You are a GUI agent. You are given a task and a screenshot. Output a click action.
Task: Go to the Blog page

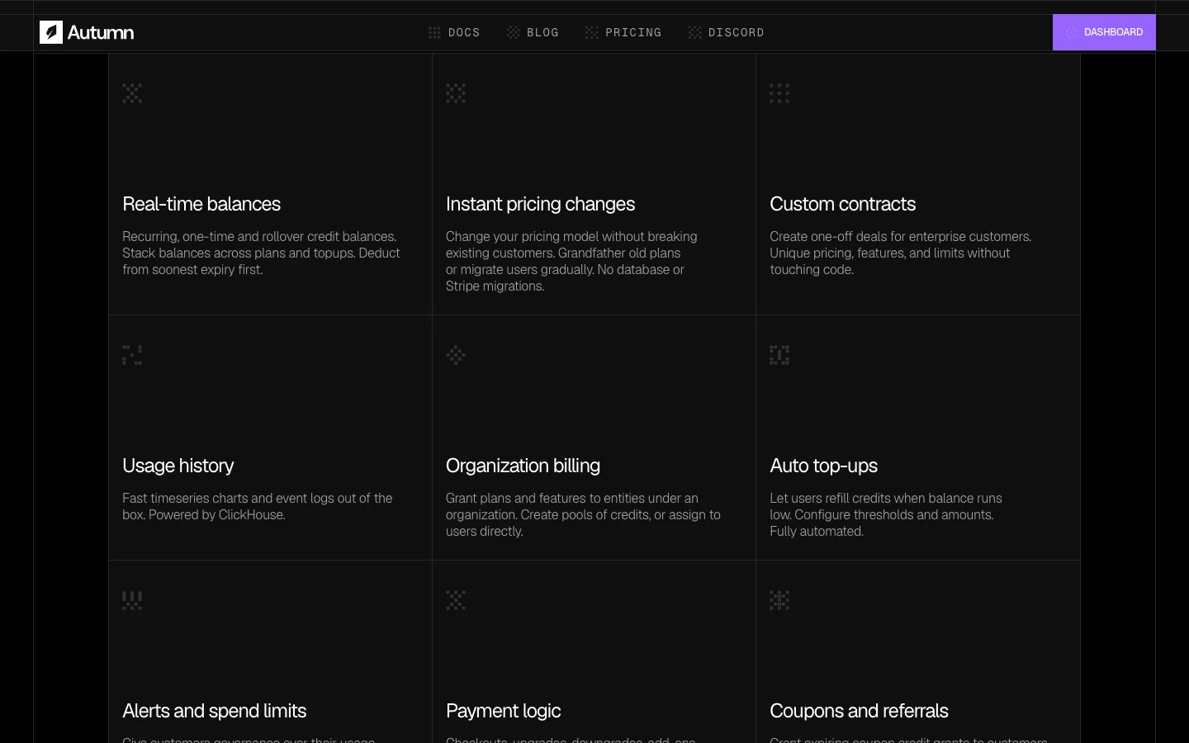533,32
